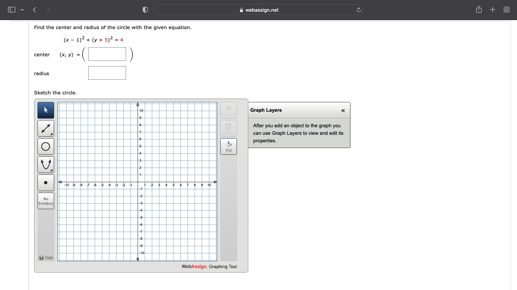This screenshot has width=517, height=290.
Task: Go forward to the next page
Action: tap(48, 10)
